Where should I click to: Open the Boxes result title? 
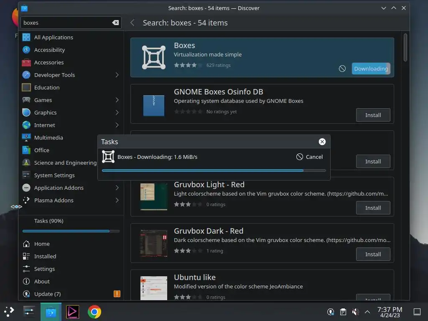[x=184, y=46]
